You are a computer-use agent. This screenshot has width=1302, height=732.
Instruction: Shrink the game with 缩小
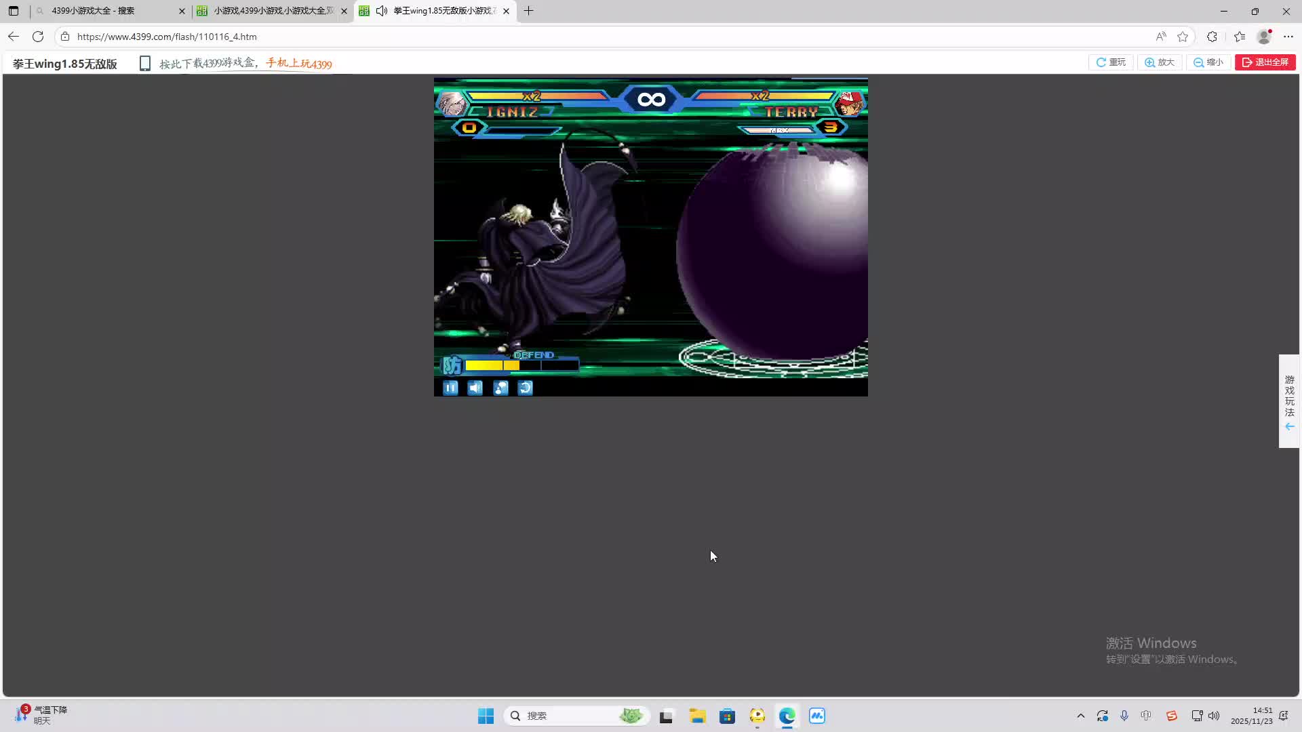[1208, 62]
